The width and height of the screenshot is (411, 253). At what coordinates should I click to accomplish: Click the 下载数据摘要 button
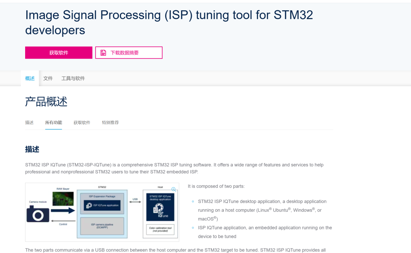tap(129, 53)
